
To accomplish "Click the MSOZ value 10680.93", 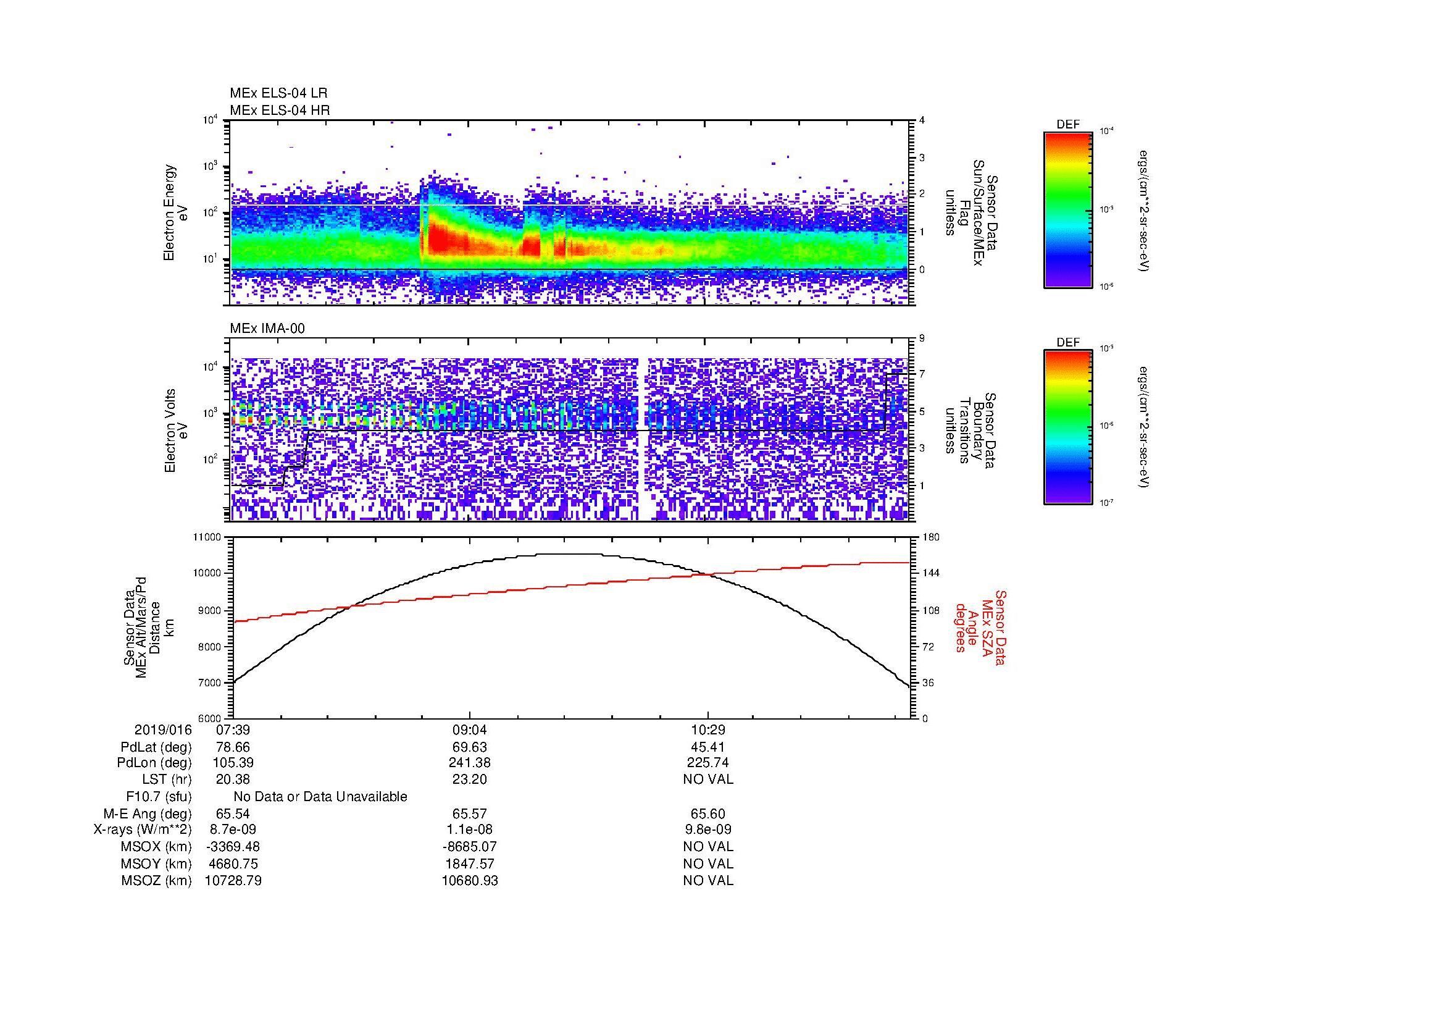I will click(x=470, y=881).
